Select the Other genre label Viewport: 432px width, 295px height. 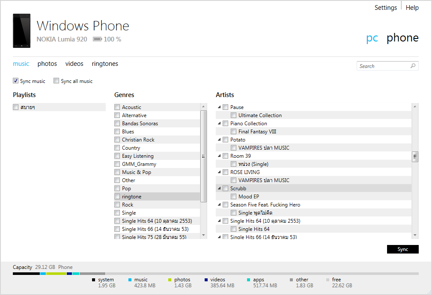point(129,180)
